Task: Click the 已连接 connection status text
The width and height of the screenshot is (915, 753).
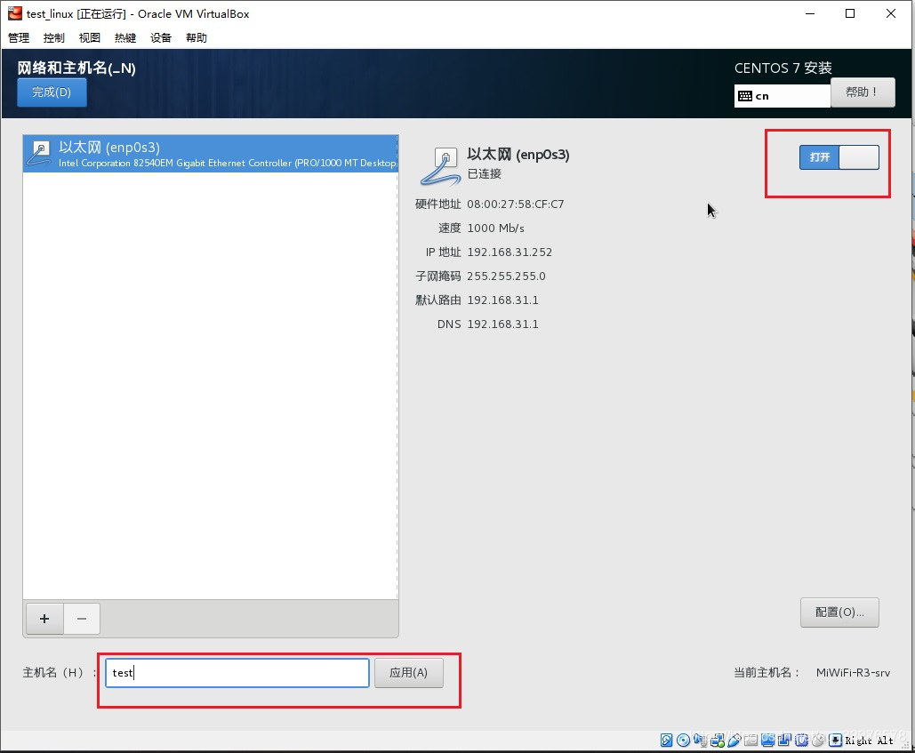Action: [x=485, y=174]
